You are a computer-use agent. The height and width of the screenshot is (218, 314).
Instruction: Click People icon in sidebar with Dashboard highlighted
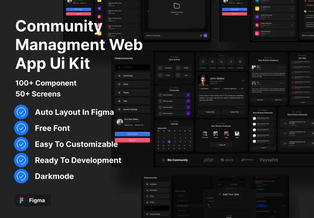pos(119,93)
